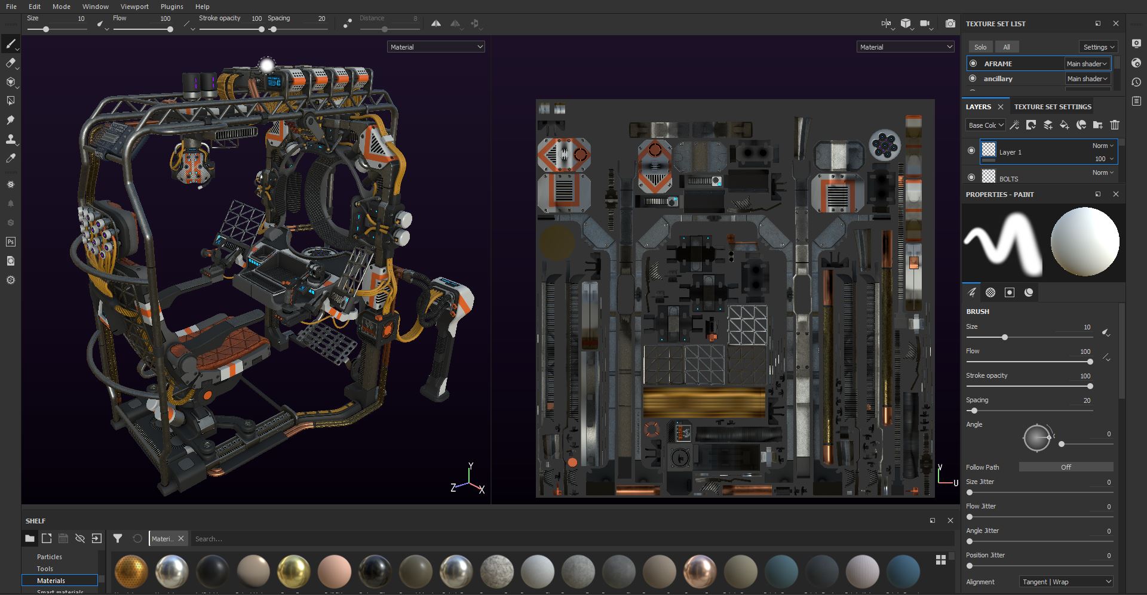Add a folder in the Layers panel

pos(1097,125)
